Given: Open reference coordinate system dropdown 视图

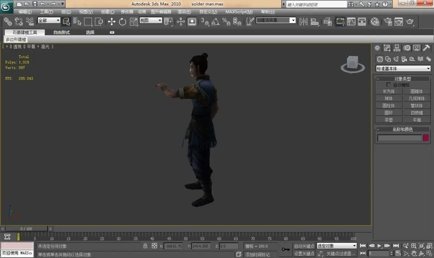Looking at the screenshot, I should click(x=150, y=20).
